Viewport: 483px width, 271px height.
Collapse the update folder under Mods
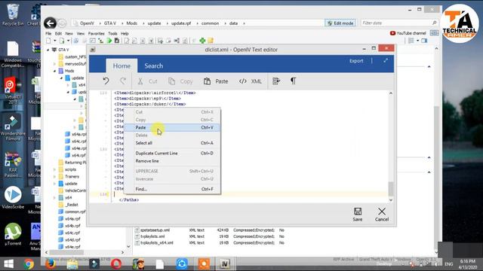click(61, 78)
